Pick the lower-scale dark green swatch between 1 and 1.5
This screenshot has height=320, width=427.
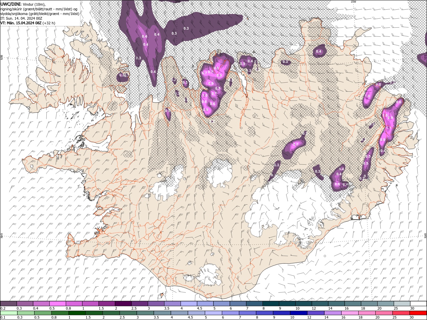click(x=77, y=313)
